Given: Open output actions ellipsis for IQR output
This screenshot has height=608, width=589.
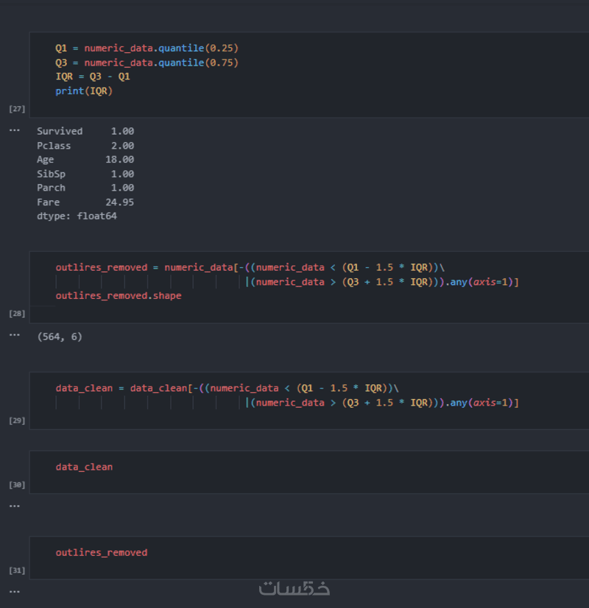Looking at the screenshot, I should tap(15, 130).
